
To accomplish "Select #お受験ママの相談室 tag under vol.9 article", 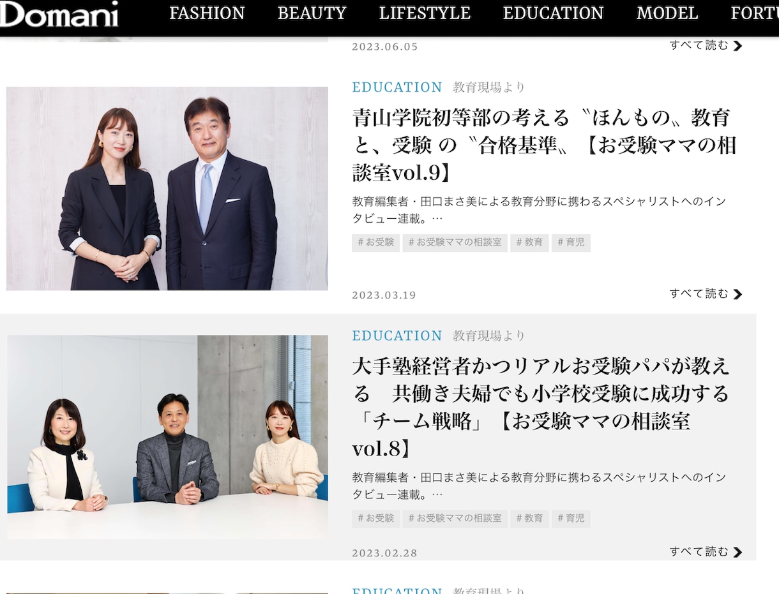I will (455, 242).
